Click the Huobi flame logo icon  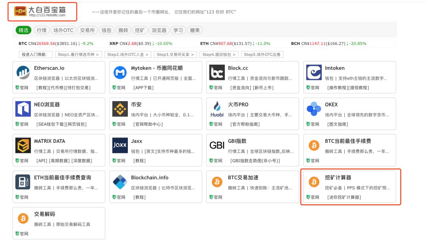coord(217,109)
